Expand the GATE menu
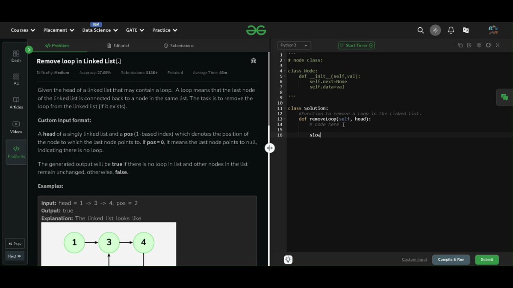This screenshot has width=513, height=288. click(x=135, y=30)
